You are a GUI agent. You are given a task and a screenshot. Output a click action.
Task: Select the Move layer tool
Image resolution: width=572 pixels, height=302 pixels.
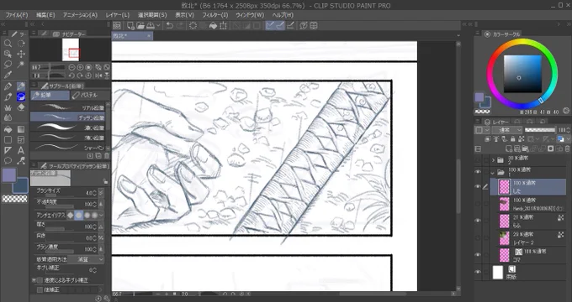(21, 54)
